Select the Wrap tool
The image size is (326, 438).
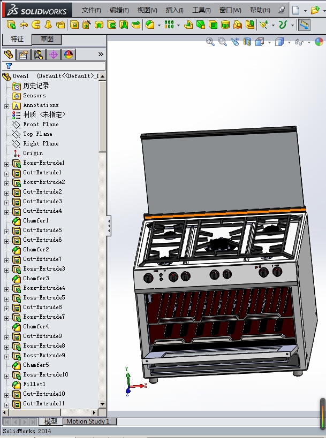(225, 25)
